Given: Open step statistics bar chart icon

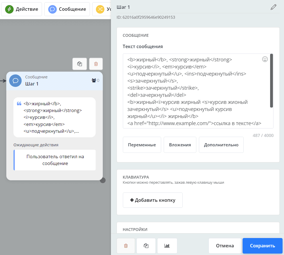Looking at the screenshot, I should pos(167,246).
